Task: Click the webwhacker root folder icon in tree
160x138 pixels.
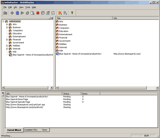Action: click(7, 21)
